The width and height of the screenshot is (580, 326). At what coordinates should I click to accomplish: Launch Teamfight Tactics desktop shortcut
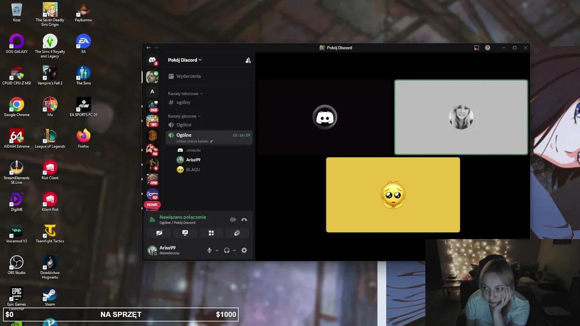click(x=50, y=234)
